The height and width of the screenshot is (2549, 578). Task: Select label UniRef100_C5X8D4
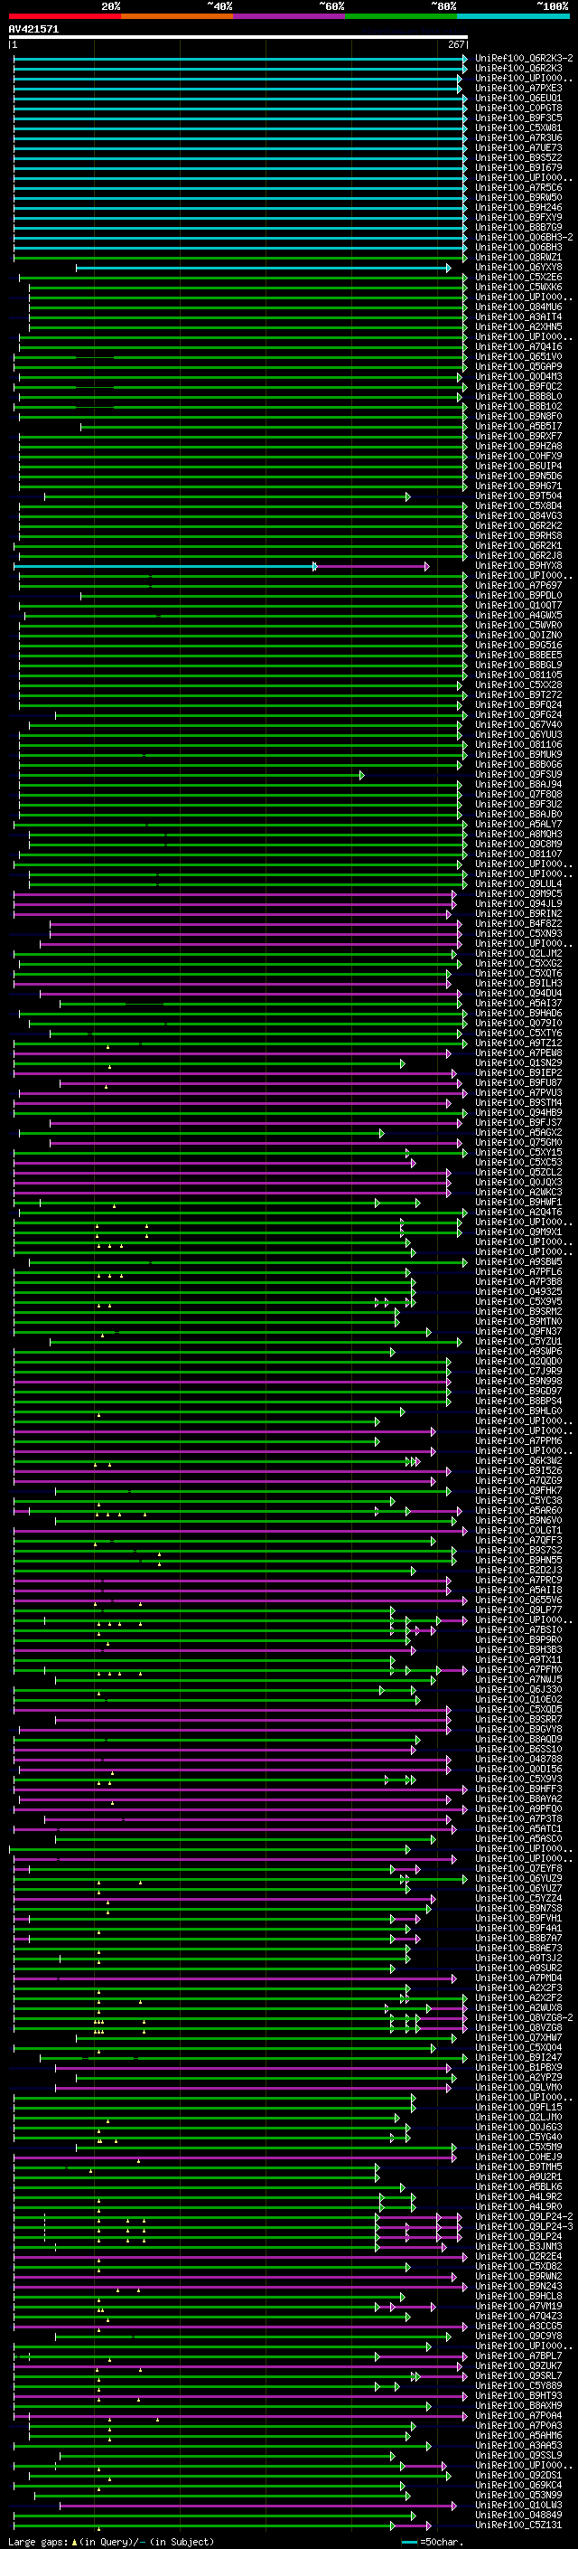518,505
